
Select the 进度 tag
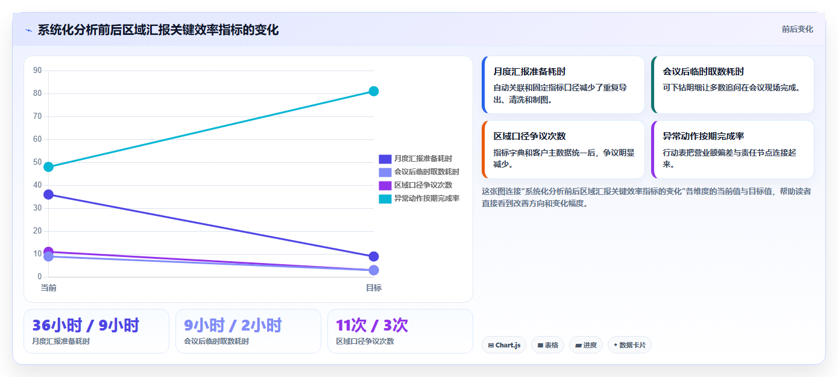[585, 345]
